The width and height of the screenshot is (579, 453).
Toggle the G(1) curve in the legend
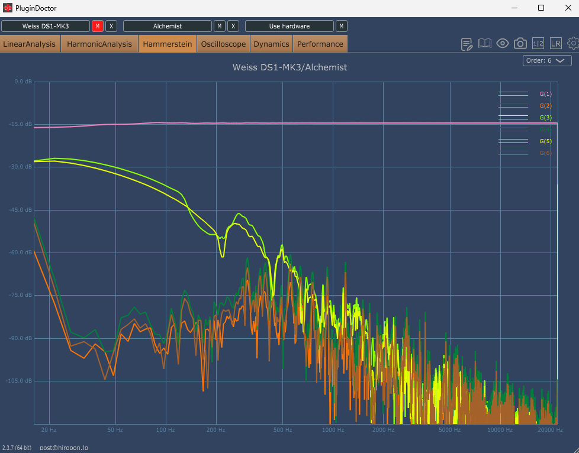tap(525, 93)
